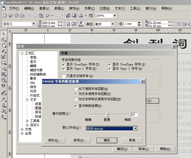The image size is (191, 158).
Task: Open the 默认字体 dropdown list
Action: coord(136,128)
